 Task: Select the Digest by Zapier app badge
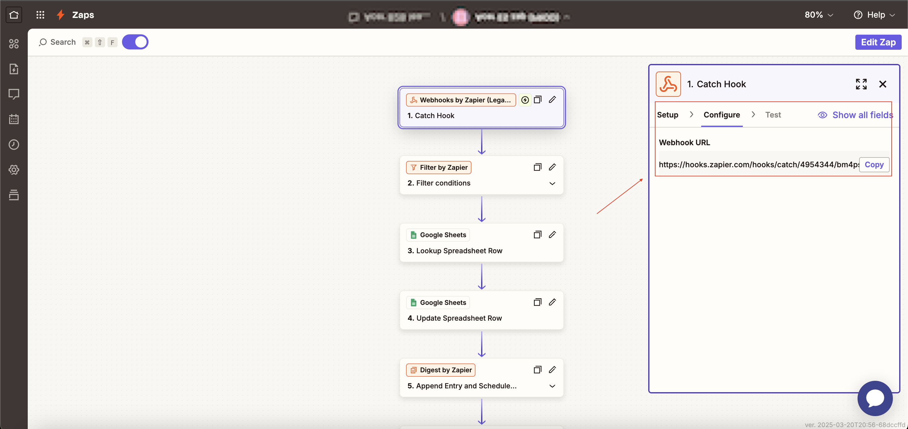click(441, 370)
